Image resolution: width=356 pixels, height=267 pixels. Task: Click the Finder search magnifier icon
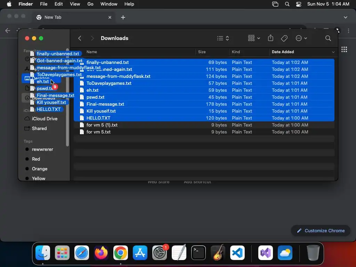click(328, 38)
